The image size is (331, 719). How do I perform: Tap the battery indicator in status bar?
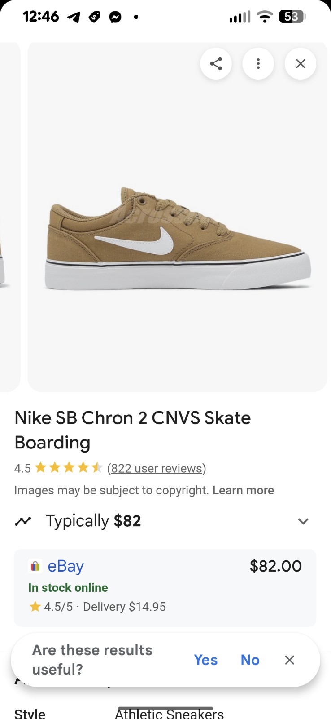(292, 18)
